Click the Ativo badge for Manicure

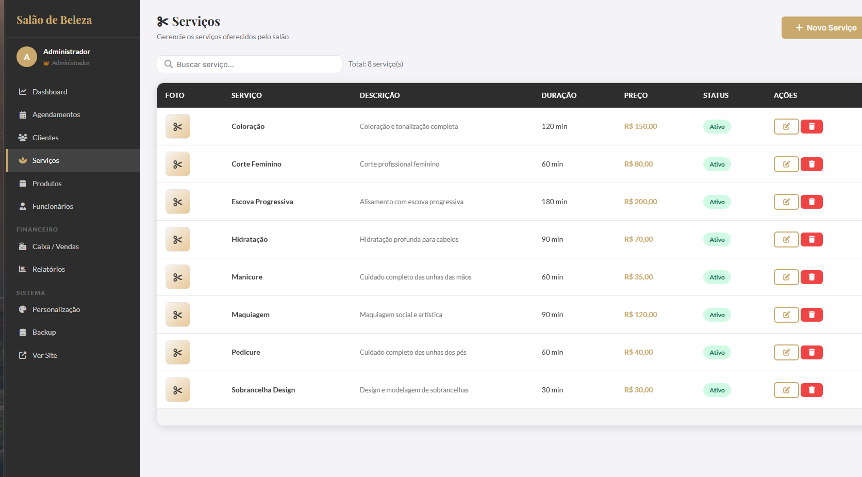click(717, 277)
